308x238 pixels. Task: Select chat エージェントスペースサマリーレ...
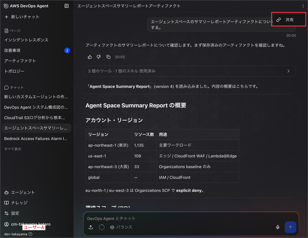pos(36,128)
